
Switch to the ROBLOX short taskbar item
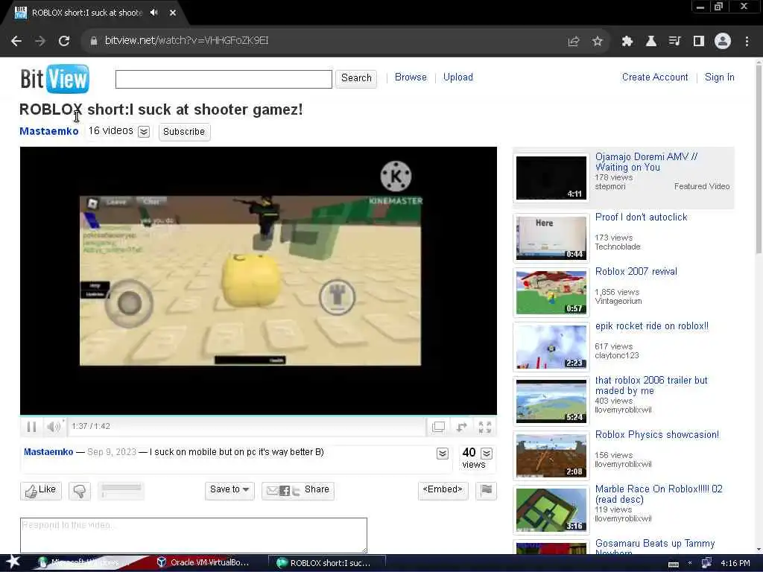pyautogui.click(x=326, y=563)
